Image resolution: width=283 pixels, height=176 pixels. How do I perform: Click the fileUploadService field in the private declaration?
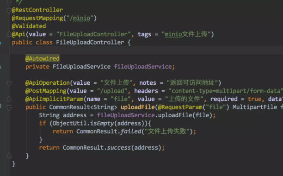click(x=142, y=67)
